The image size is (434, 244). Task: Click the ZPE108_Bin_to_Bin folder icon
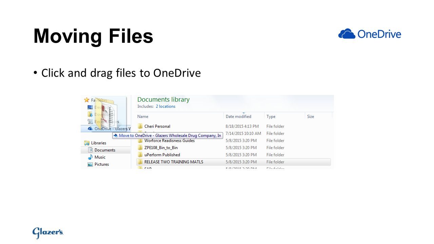pyautogui.click(x=140, y=147)
